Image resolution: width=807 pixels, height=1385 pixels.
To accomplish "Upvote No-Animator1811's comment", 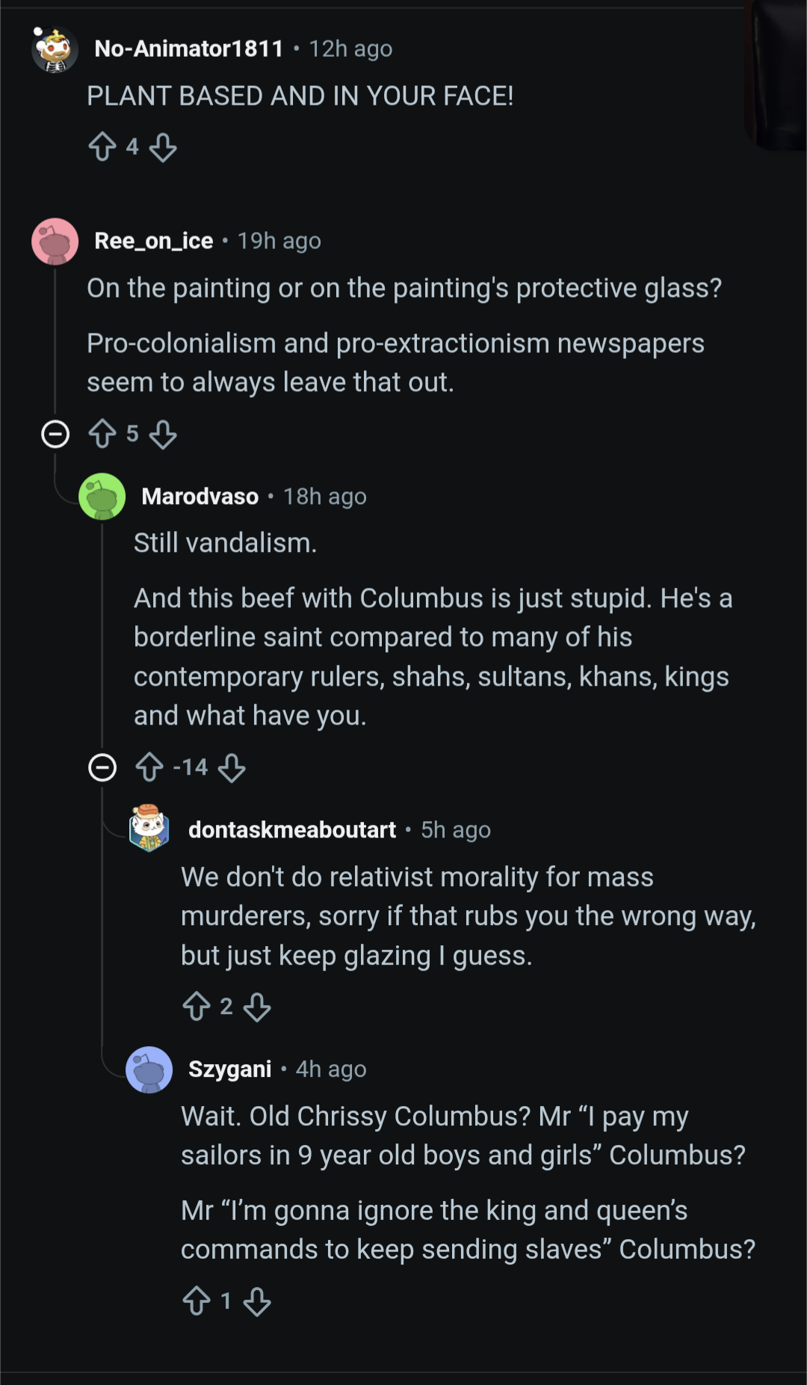I will click(x=102, y=147).
